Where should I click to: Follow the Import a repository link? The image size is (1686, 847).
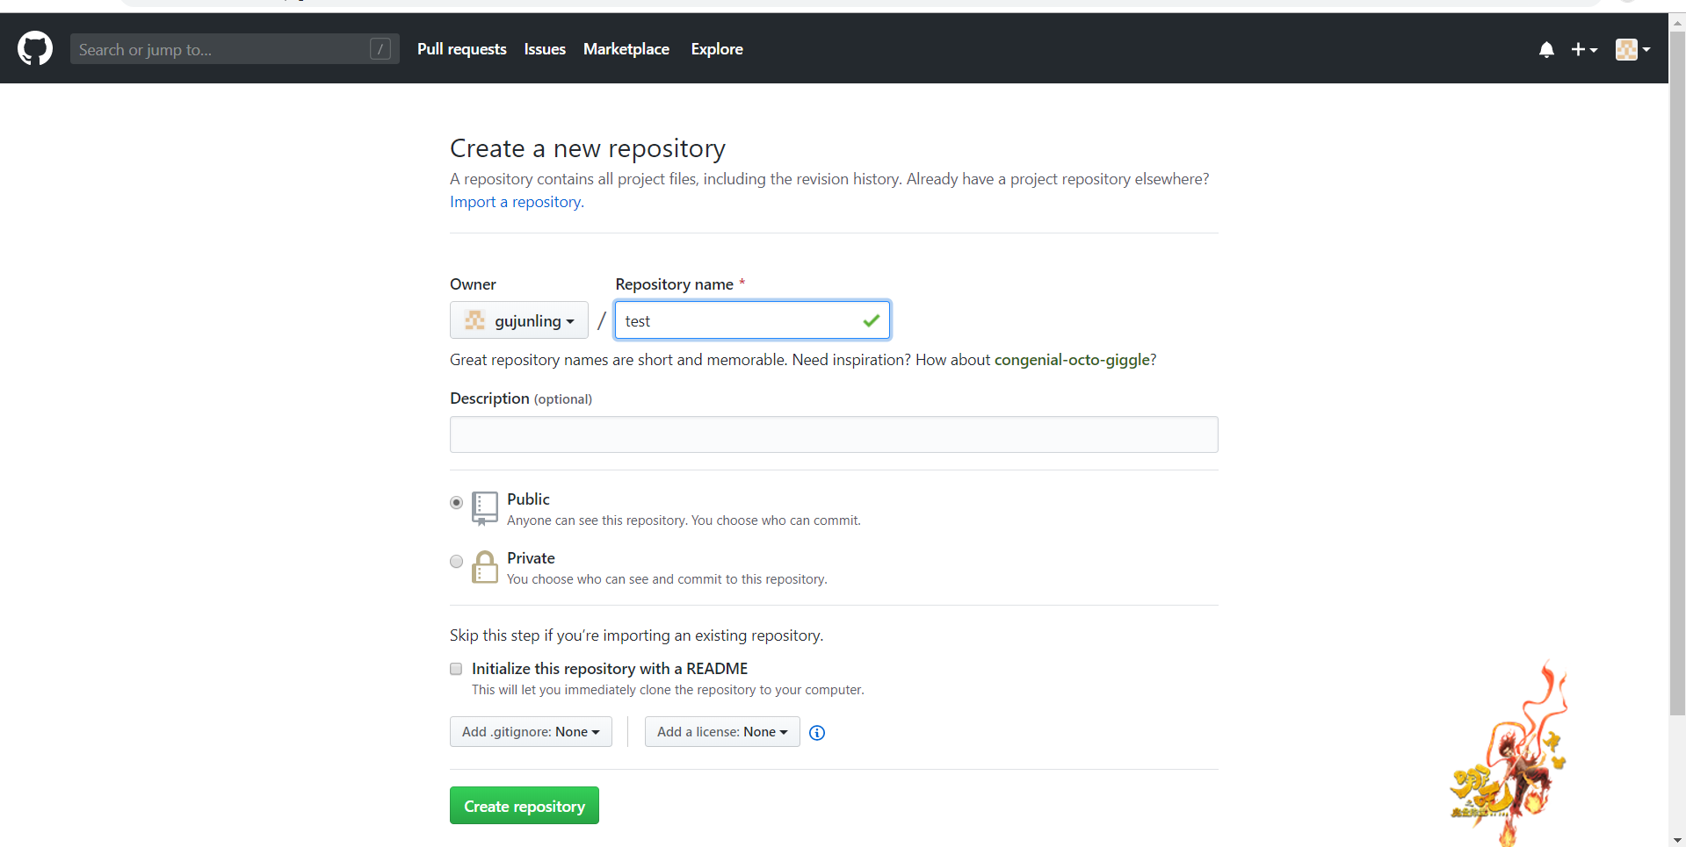[517, 202]
